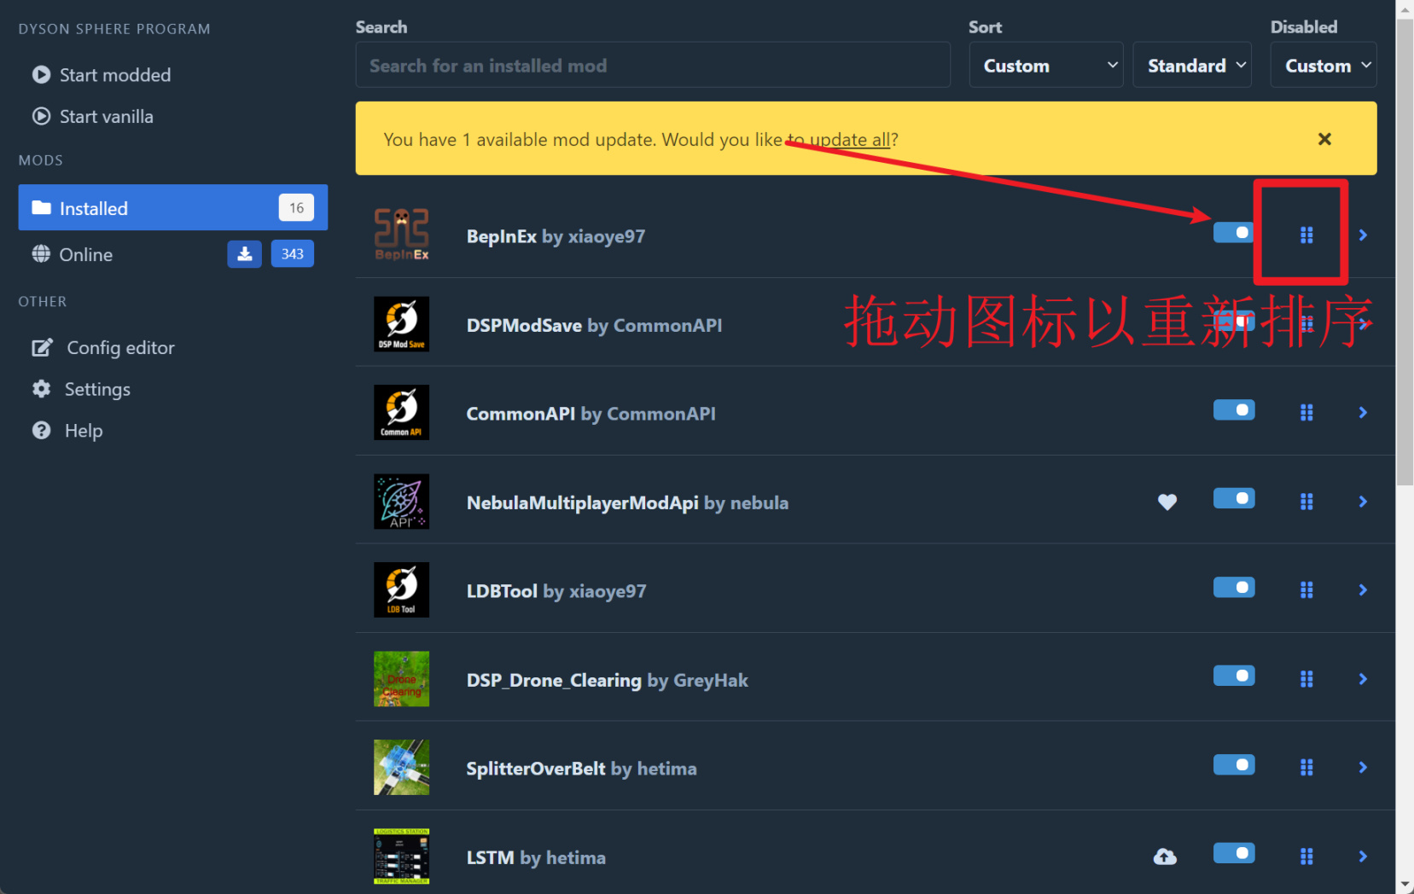
Task: Click the "DSPModSave by CommonAPI" mod name
Action: (x=594, y=325)
